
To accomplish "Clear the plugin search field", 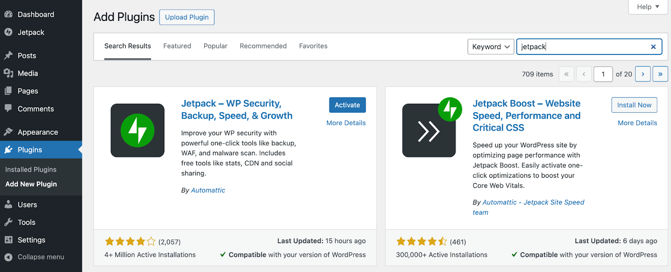I will (653, 47).
